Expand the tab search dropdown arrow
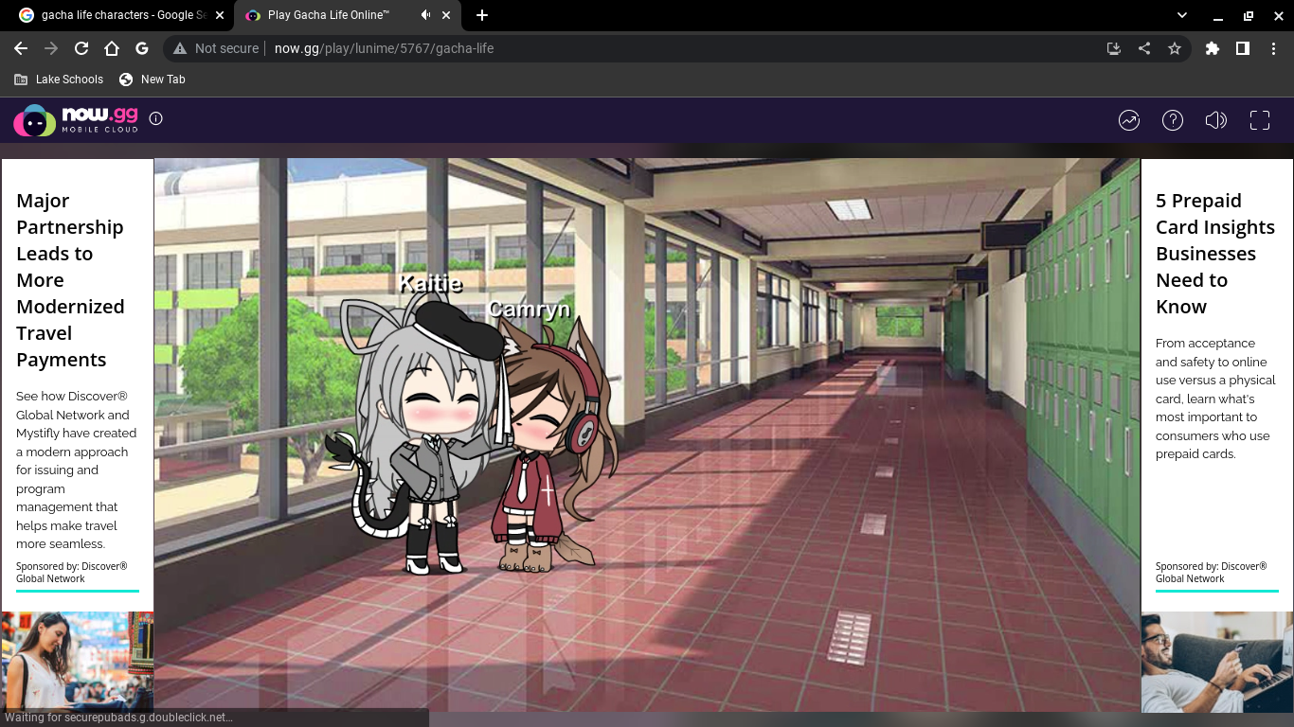 [1182, 15]
